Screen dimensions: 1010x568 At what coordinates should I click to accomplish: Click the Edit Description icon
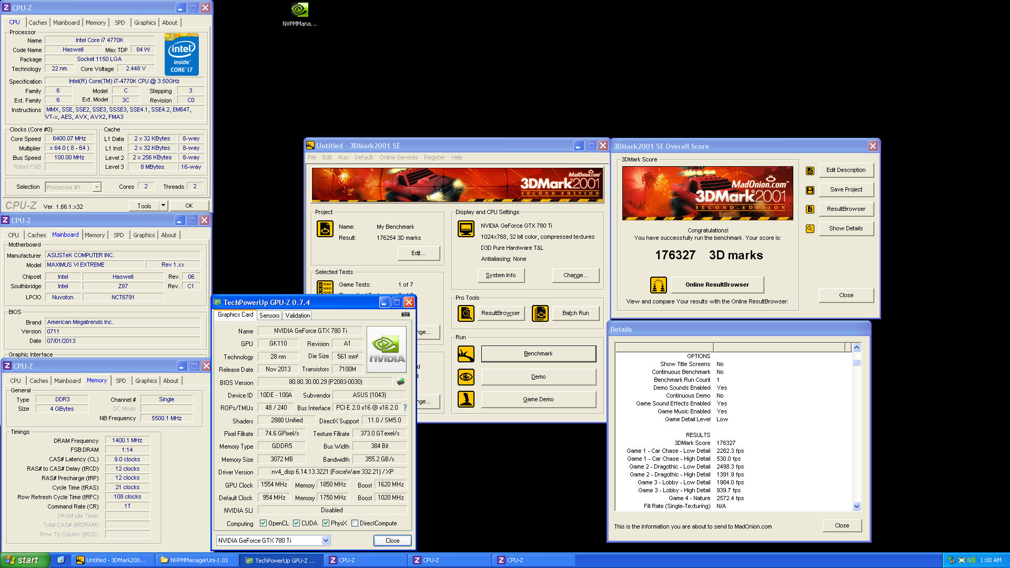[810, 170]
